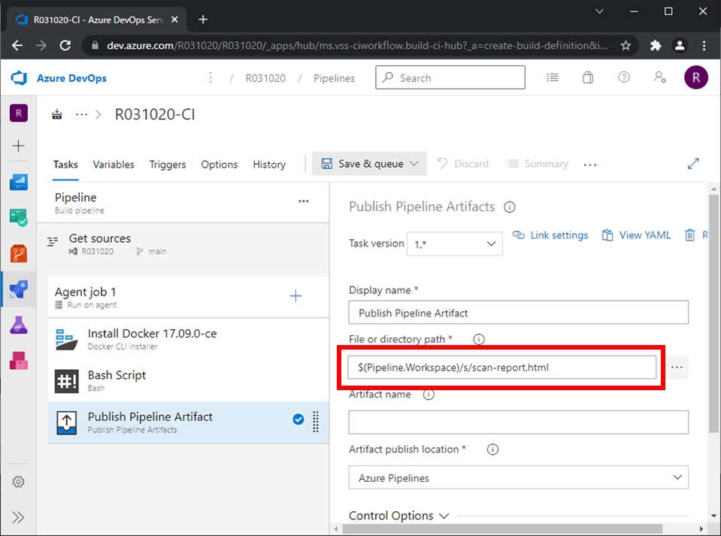Select the R031020-CI browser tab
This screenshot has height=536, width=721.
96,20
